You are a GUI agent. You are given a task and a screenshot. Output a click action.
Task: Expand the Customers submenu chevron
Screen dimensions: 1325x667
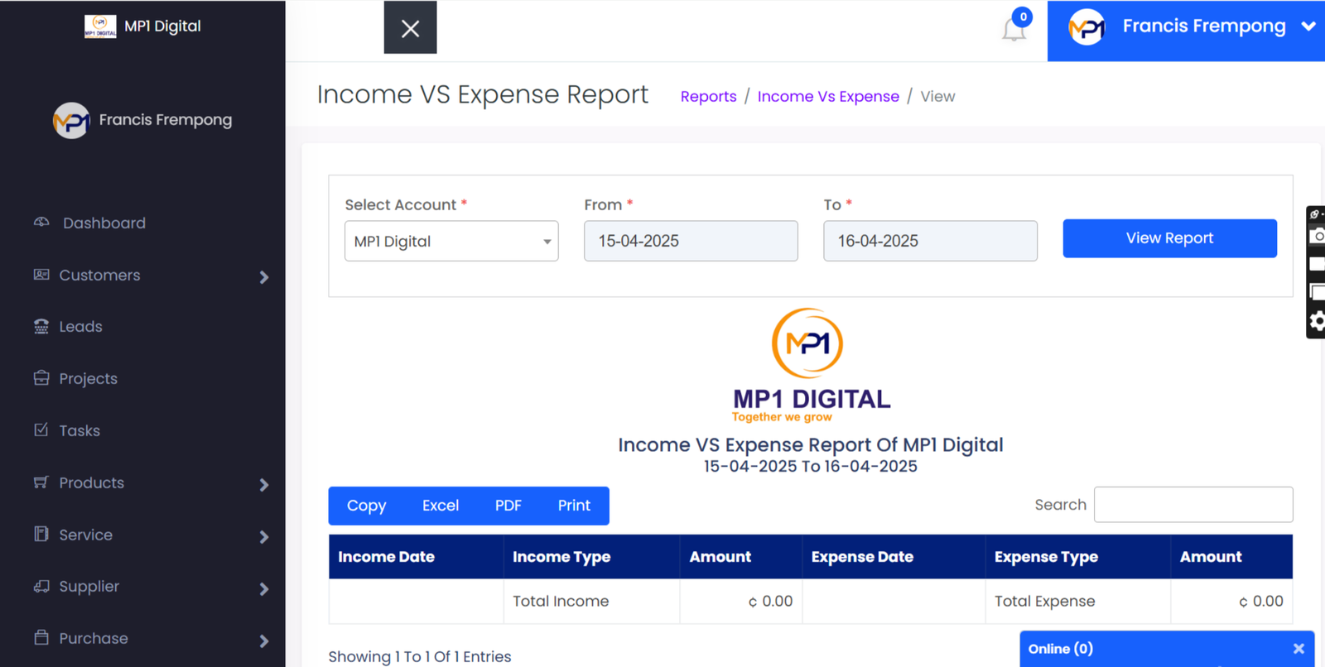coord(264,277)
